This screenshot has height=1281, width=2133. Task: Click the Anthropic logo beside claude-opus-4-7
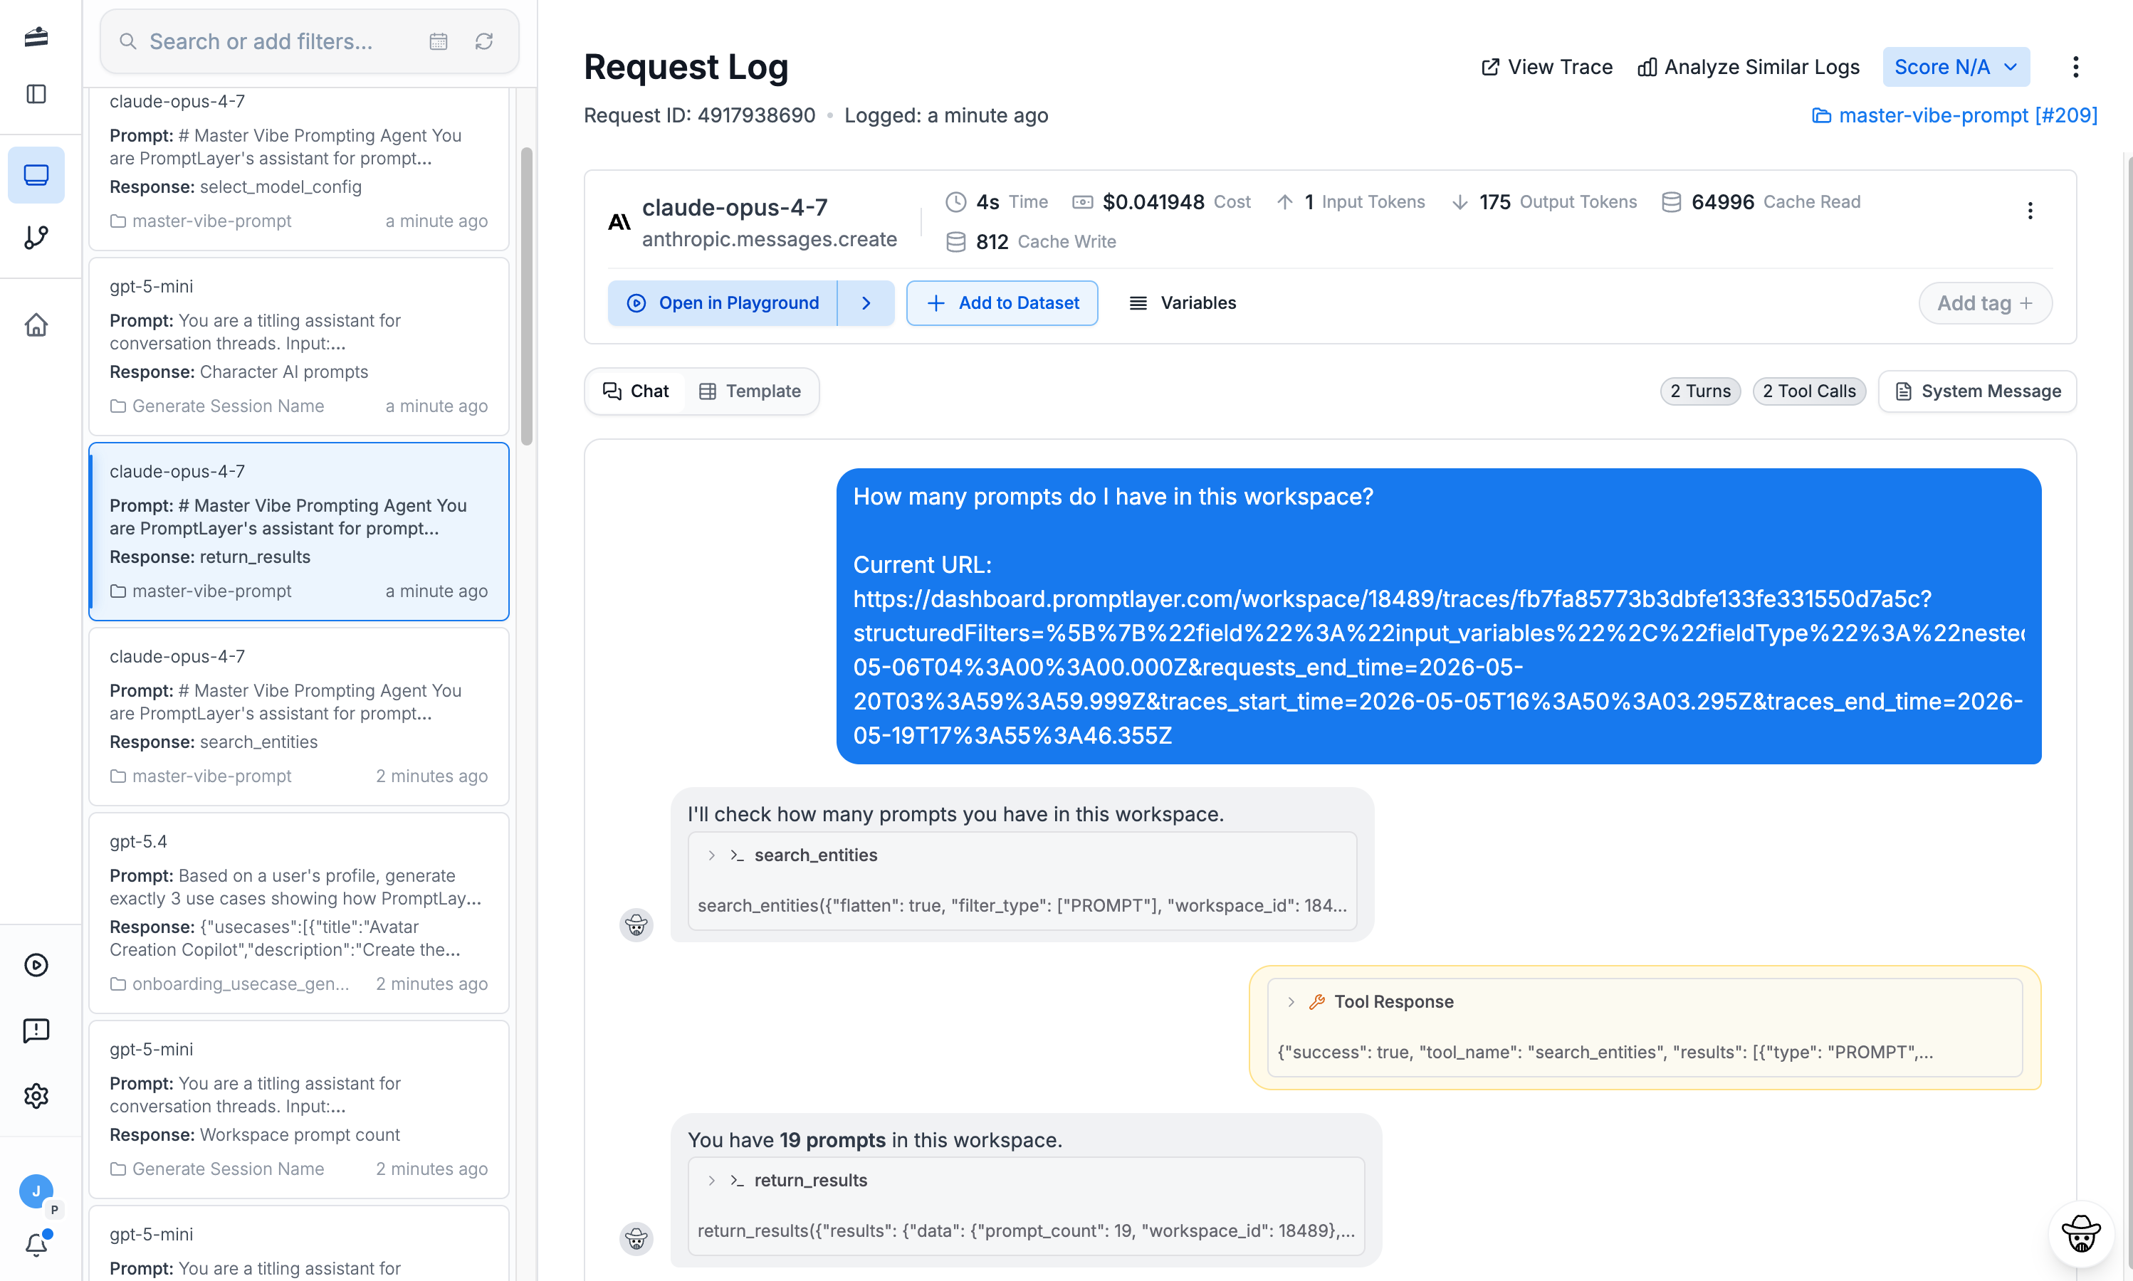[x=619, y=222]
